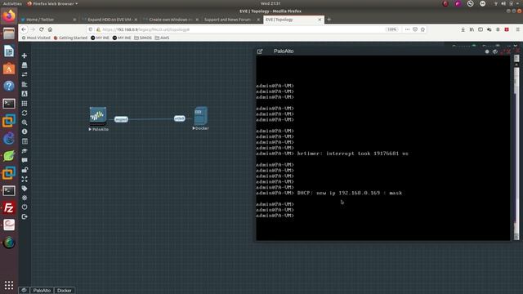Viewport: 523px width, 294px height.
Task: Click the insecure connection warning padlock
Action: (98, 29)
